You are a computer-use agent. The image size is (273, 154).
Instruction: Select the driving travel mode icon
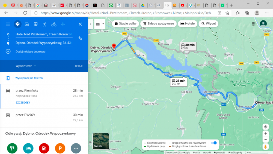click(x=26, y=24)
